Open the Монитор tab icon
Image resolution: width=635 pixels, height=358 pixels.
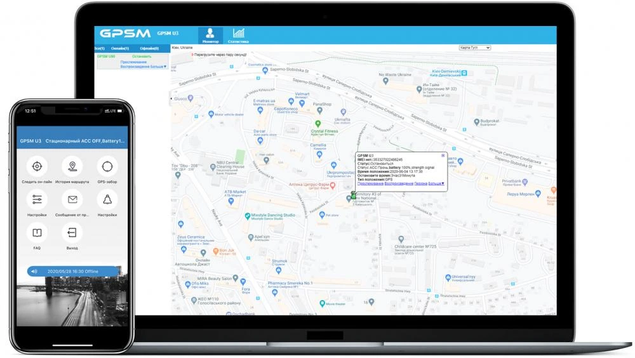point(210,34)
